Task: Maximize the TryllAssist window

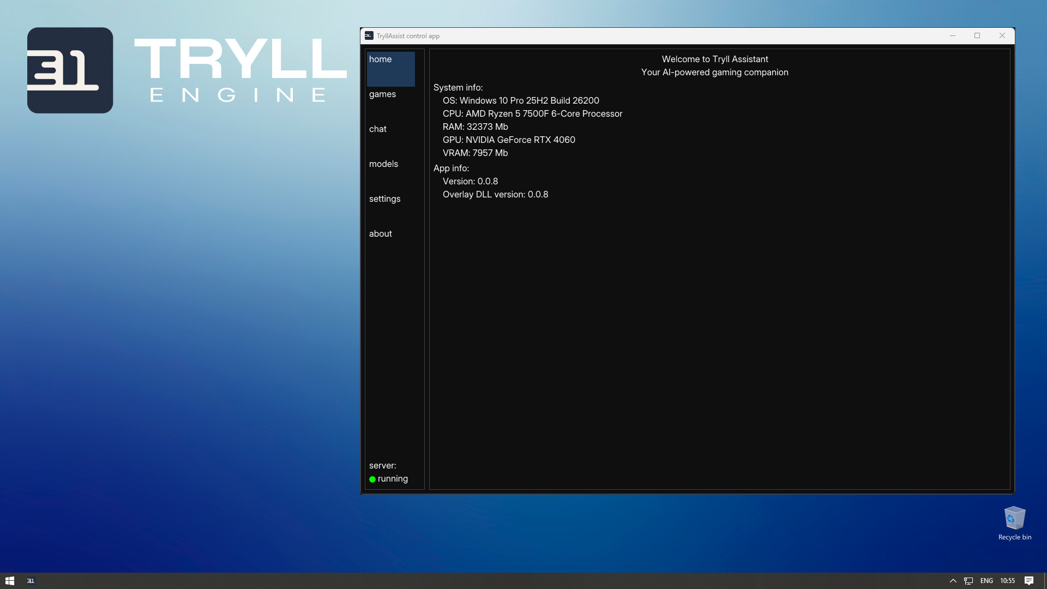Action: tap(977, 35)
